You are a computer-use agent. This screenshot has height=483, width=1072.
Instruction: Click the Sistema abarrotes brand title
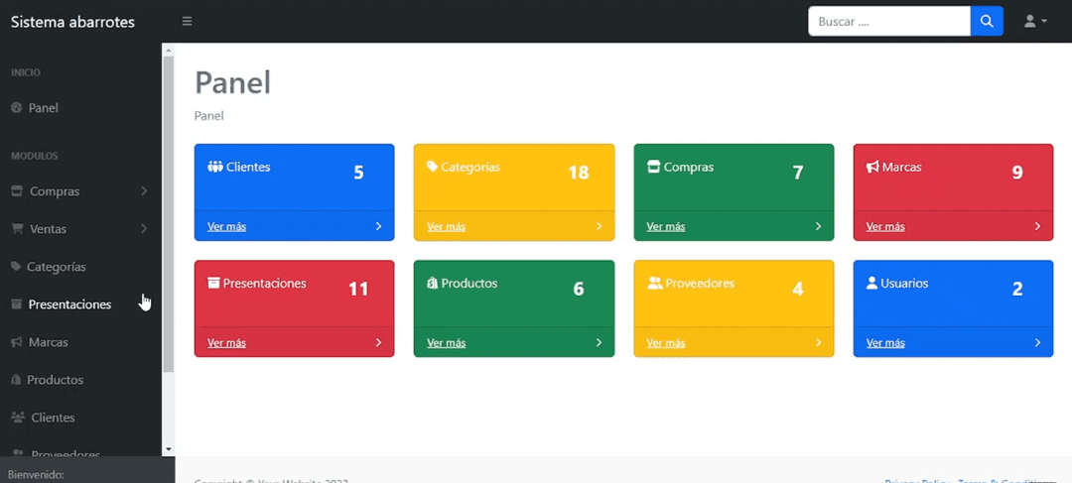(x=72, y=22)
